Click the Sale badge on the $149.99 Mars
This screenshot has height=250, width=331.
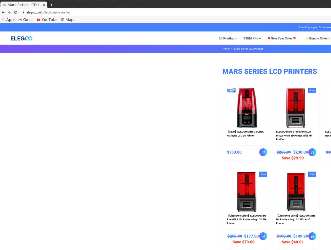coord(312,174)
